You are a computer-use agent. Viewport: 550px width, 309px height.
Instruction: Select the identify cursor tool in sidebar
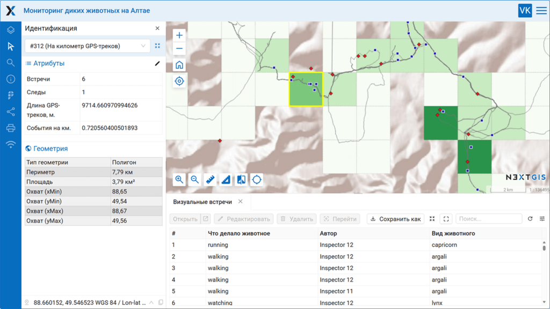click(x=11, y=46)
